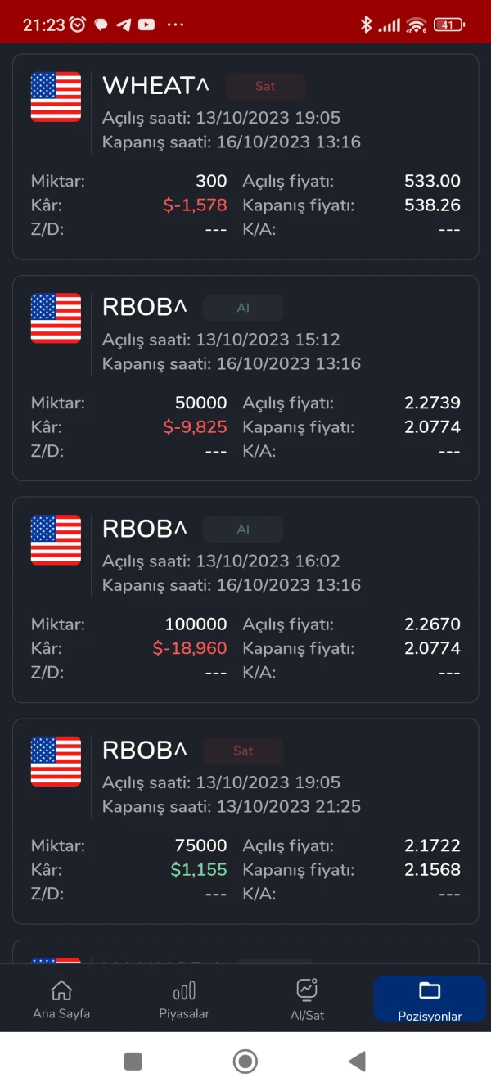Viewport: 491px width, 1091px height.
Task: Tap the Sat badge on RBOB^ with 75000 quantity
Action: (x=243, y=751)
